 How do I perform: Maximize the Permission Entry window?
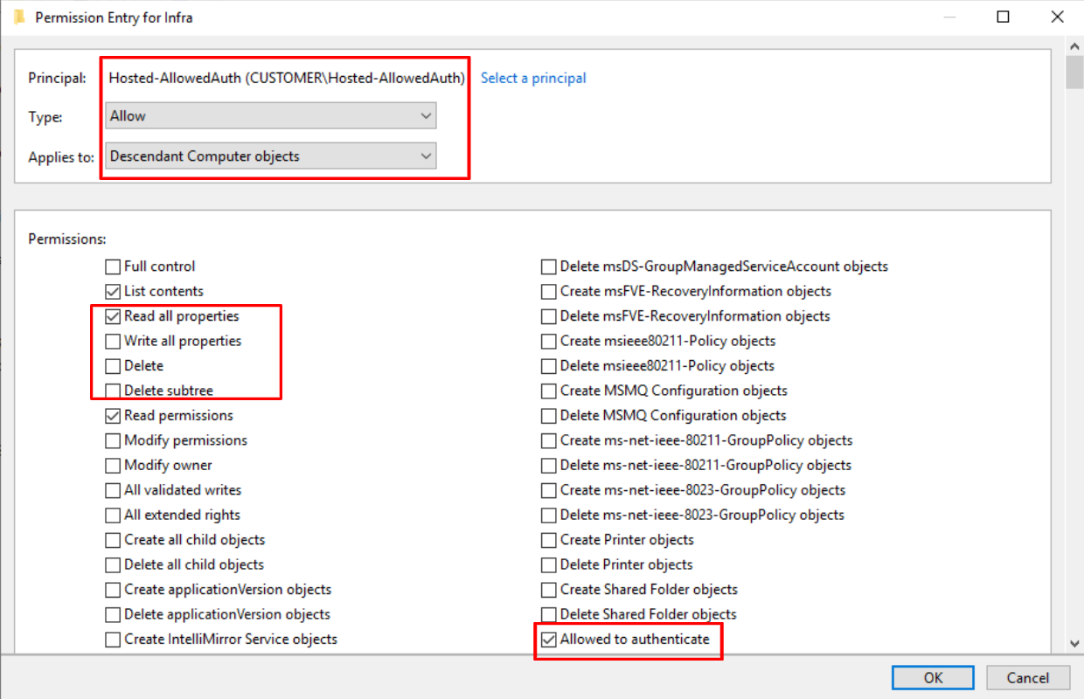point(1004,17)
